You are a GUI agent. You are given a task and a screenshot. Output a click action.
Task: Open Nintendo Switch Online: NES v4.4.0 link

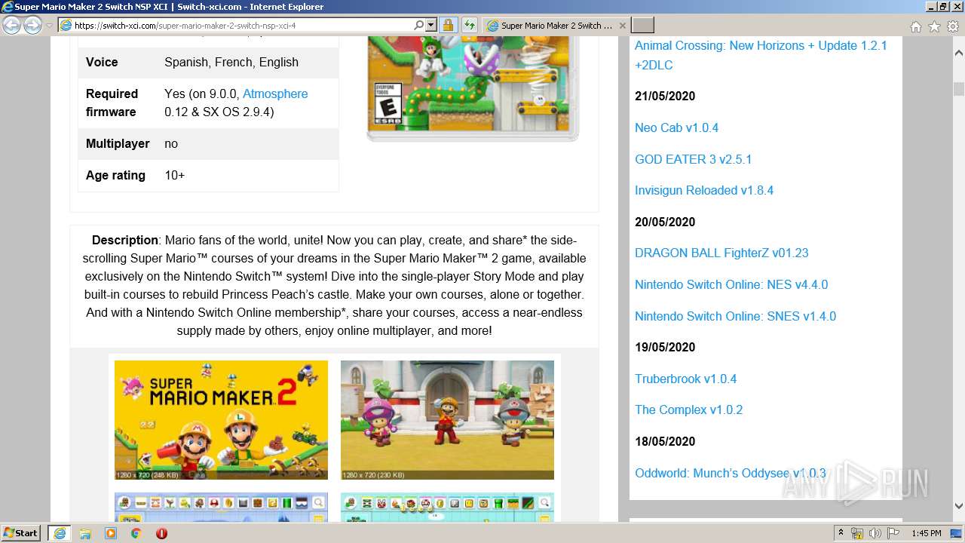pyautogui.click(x=731, y=284)
